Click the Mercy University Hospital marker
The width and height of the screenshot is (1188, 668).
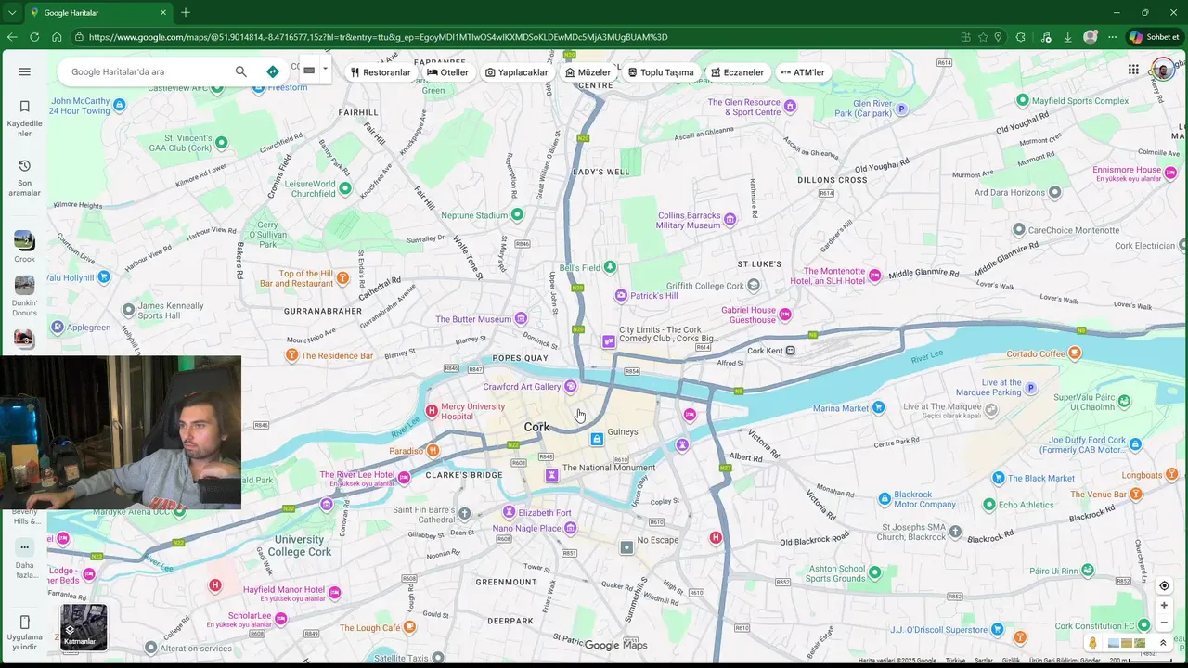(432, 411)
